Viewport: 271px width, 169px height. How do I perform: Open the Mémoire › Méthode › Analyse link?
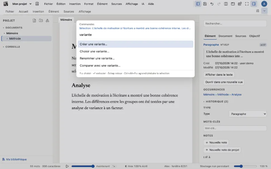point(222,95)
